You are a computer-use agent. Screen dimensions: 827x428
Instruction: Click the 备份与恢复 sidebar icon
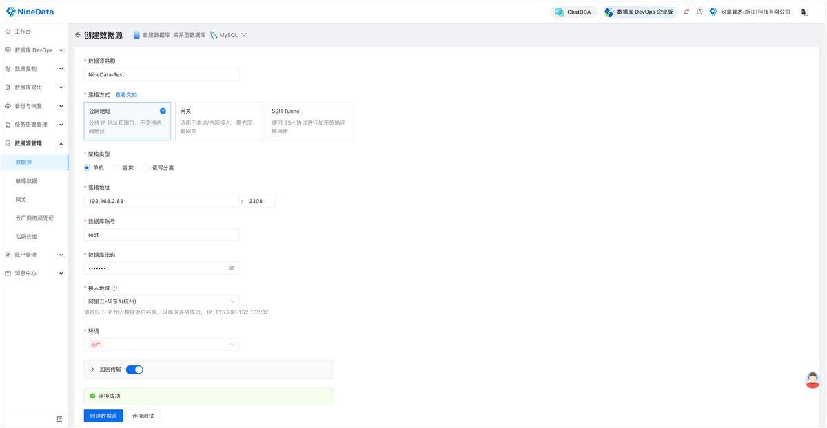[8, 106]
